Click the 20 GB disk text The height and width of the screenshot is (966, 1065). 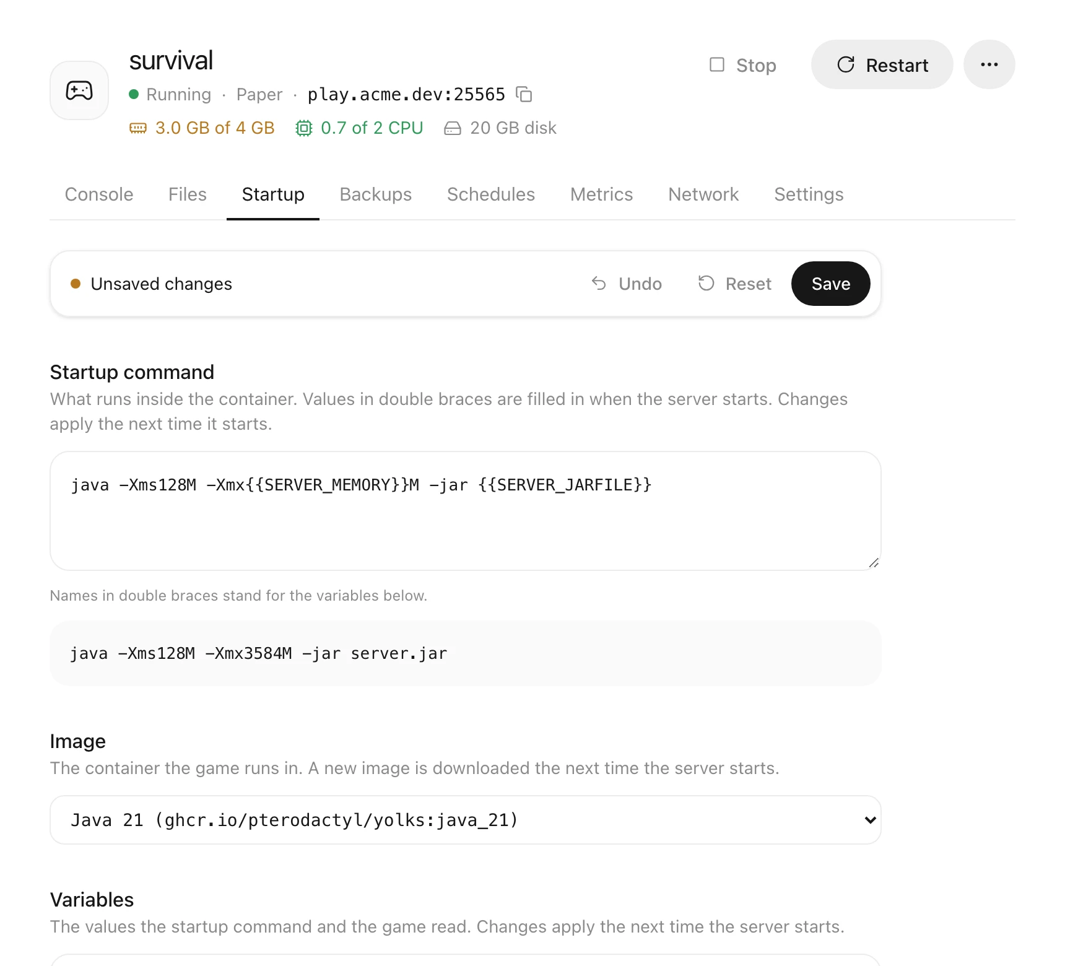coord(513,128)
